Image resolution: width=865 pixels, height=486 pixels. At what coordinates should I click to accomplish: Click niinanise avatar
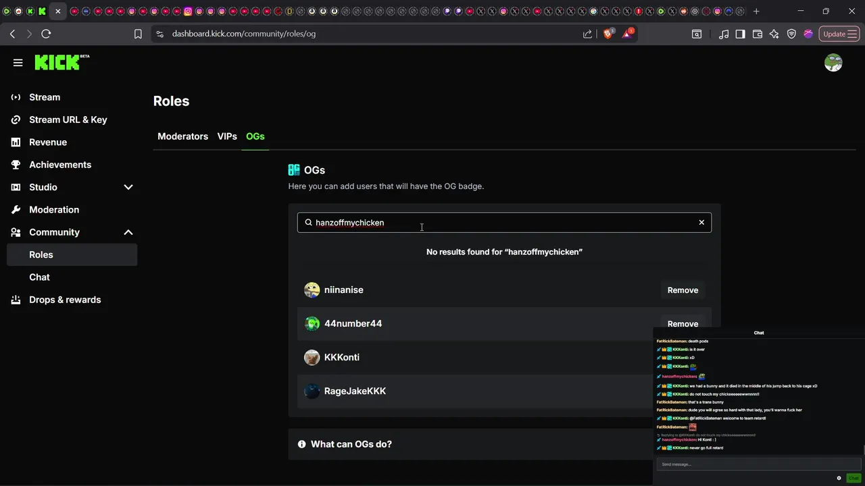click(x=312, y=290)
